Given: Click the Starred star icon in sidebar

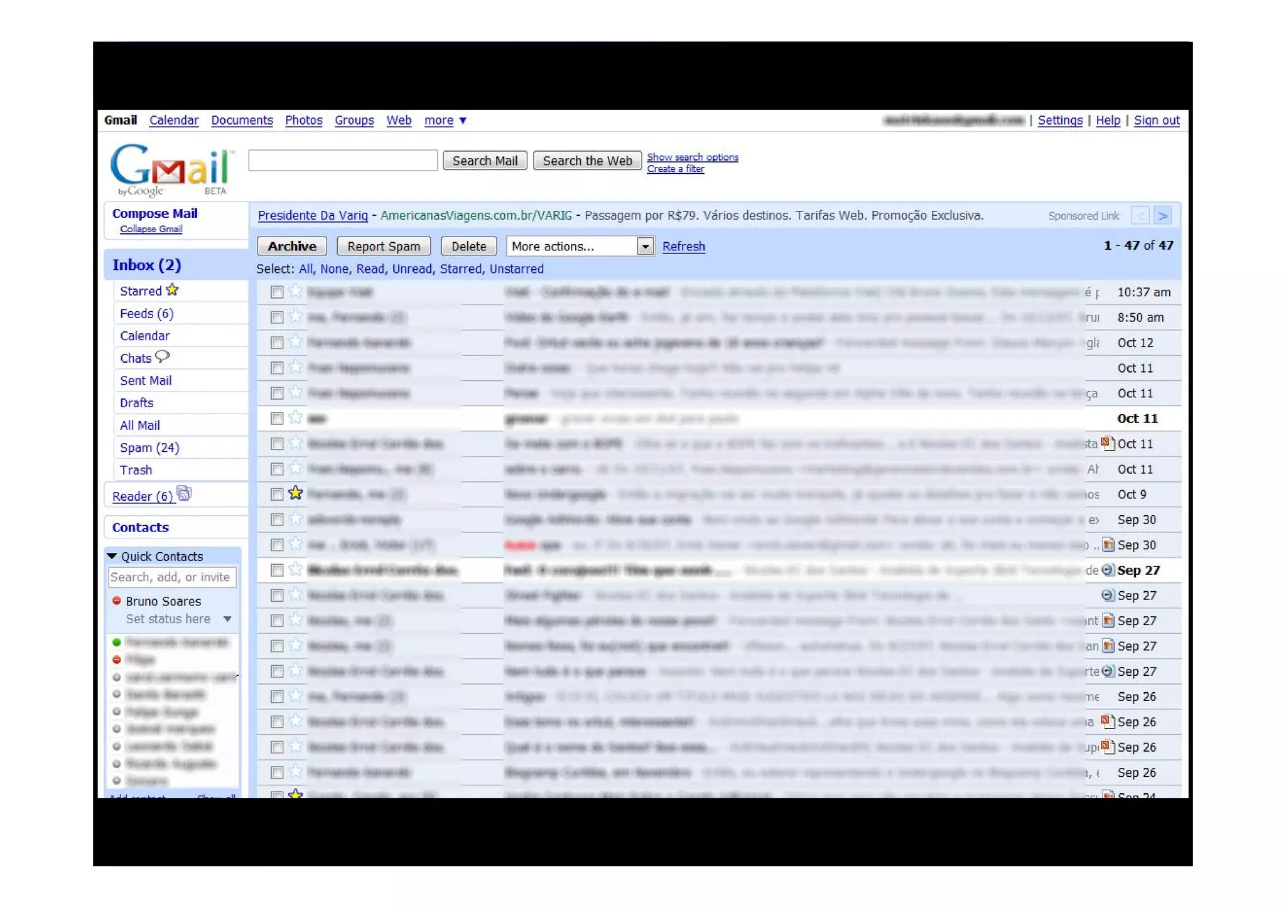Looking at the screenshot, I should point(172,290).
